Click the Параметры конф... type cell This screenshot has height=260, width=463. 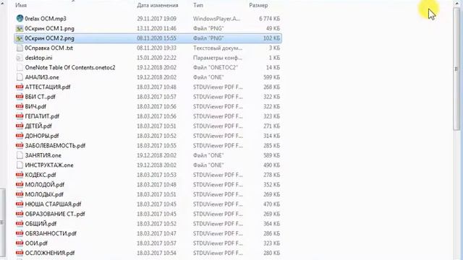[x=217, y=58]
